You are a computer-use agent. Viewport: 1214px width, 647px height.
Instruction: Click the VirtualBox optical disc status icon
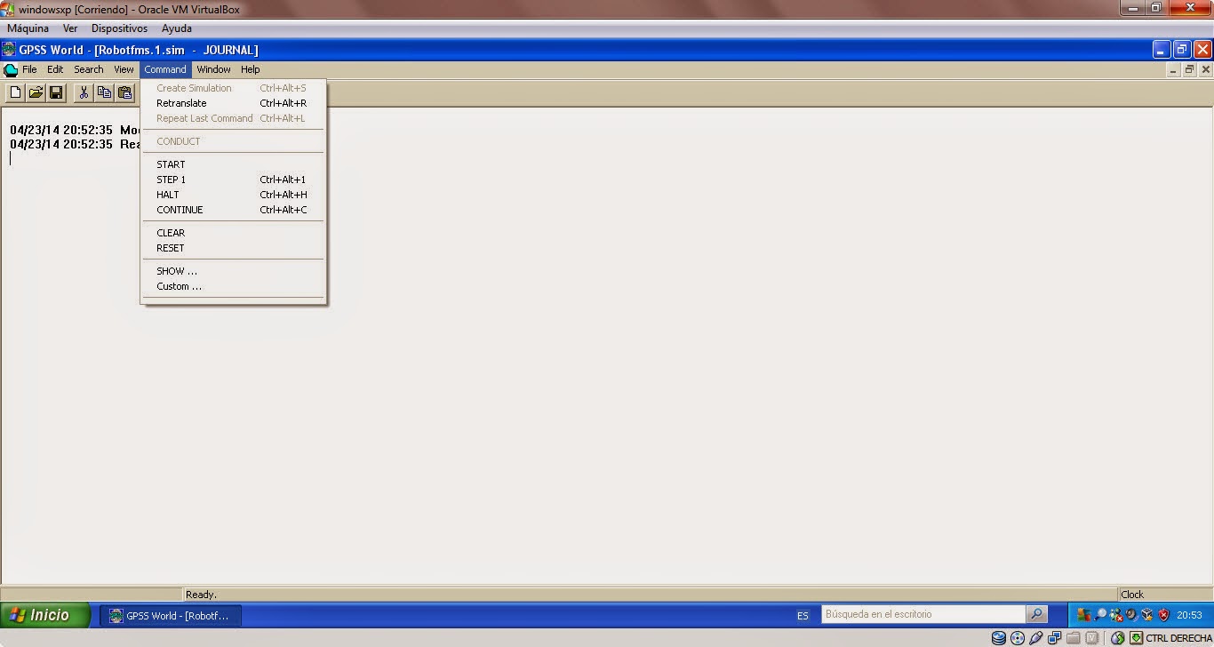point(1018,637)
